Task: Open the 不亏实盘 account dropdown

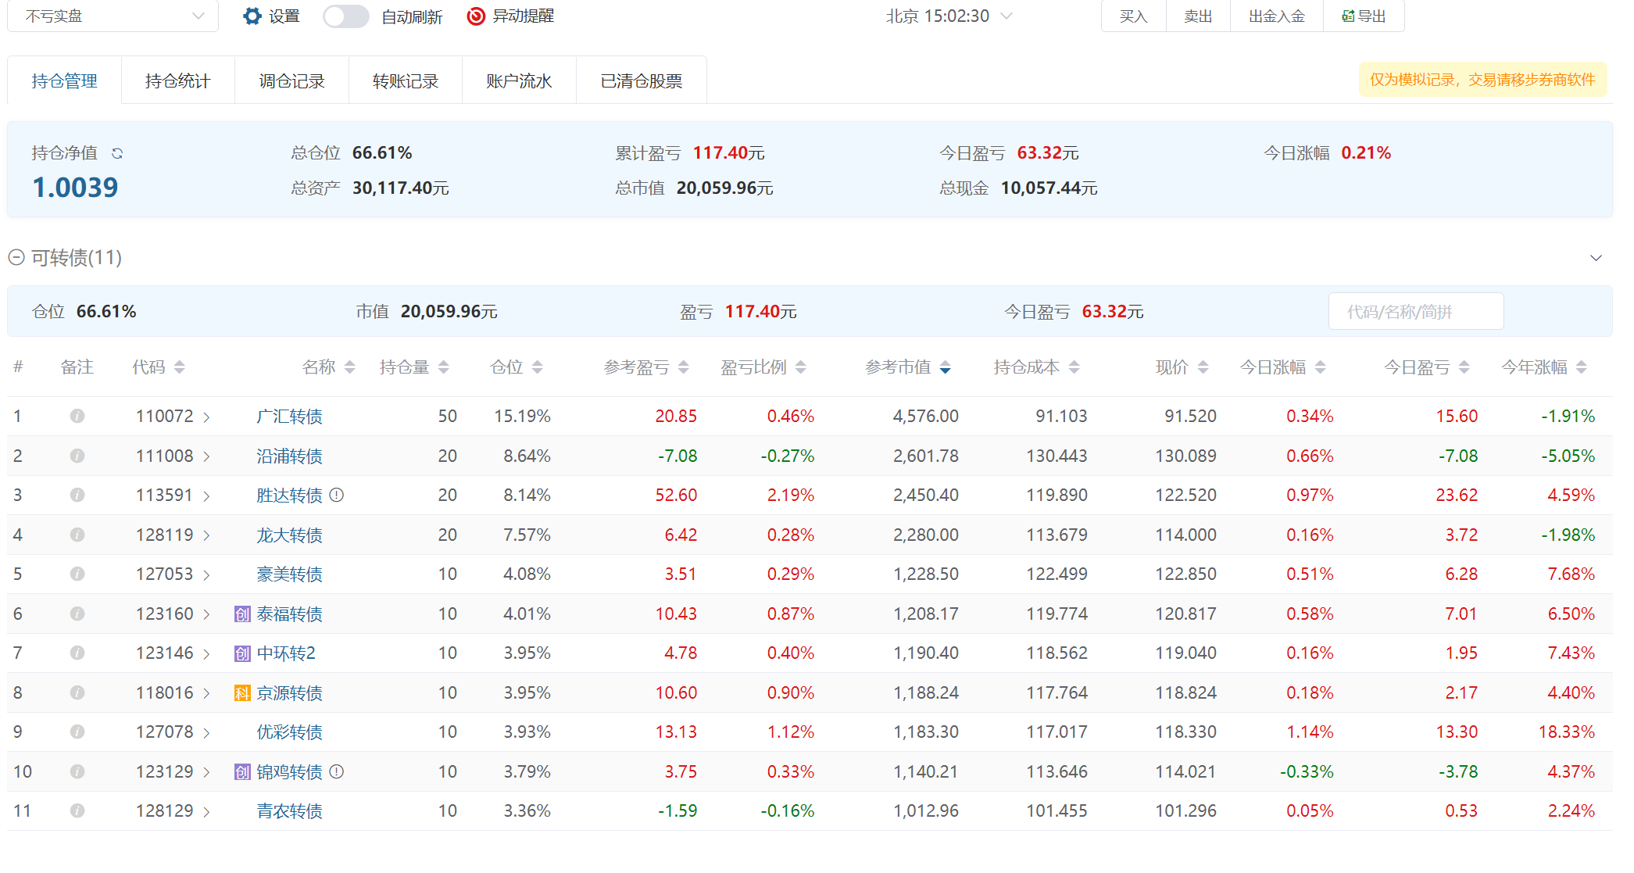Action: coord(113,16)
